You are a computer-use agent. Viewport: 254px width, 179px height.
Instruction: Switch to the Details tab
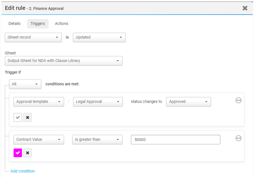pyautogui.click(x=14, y=24)
